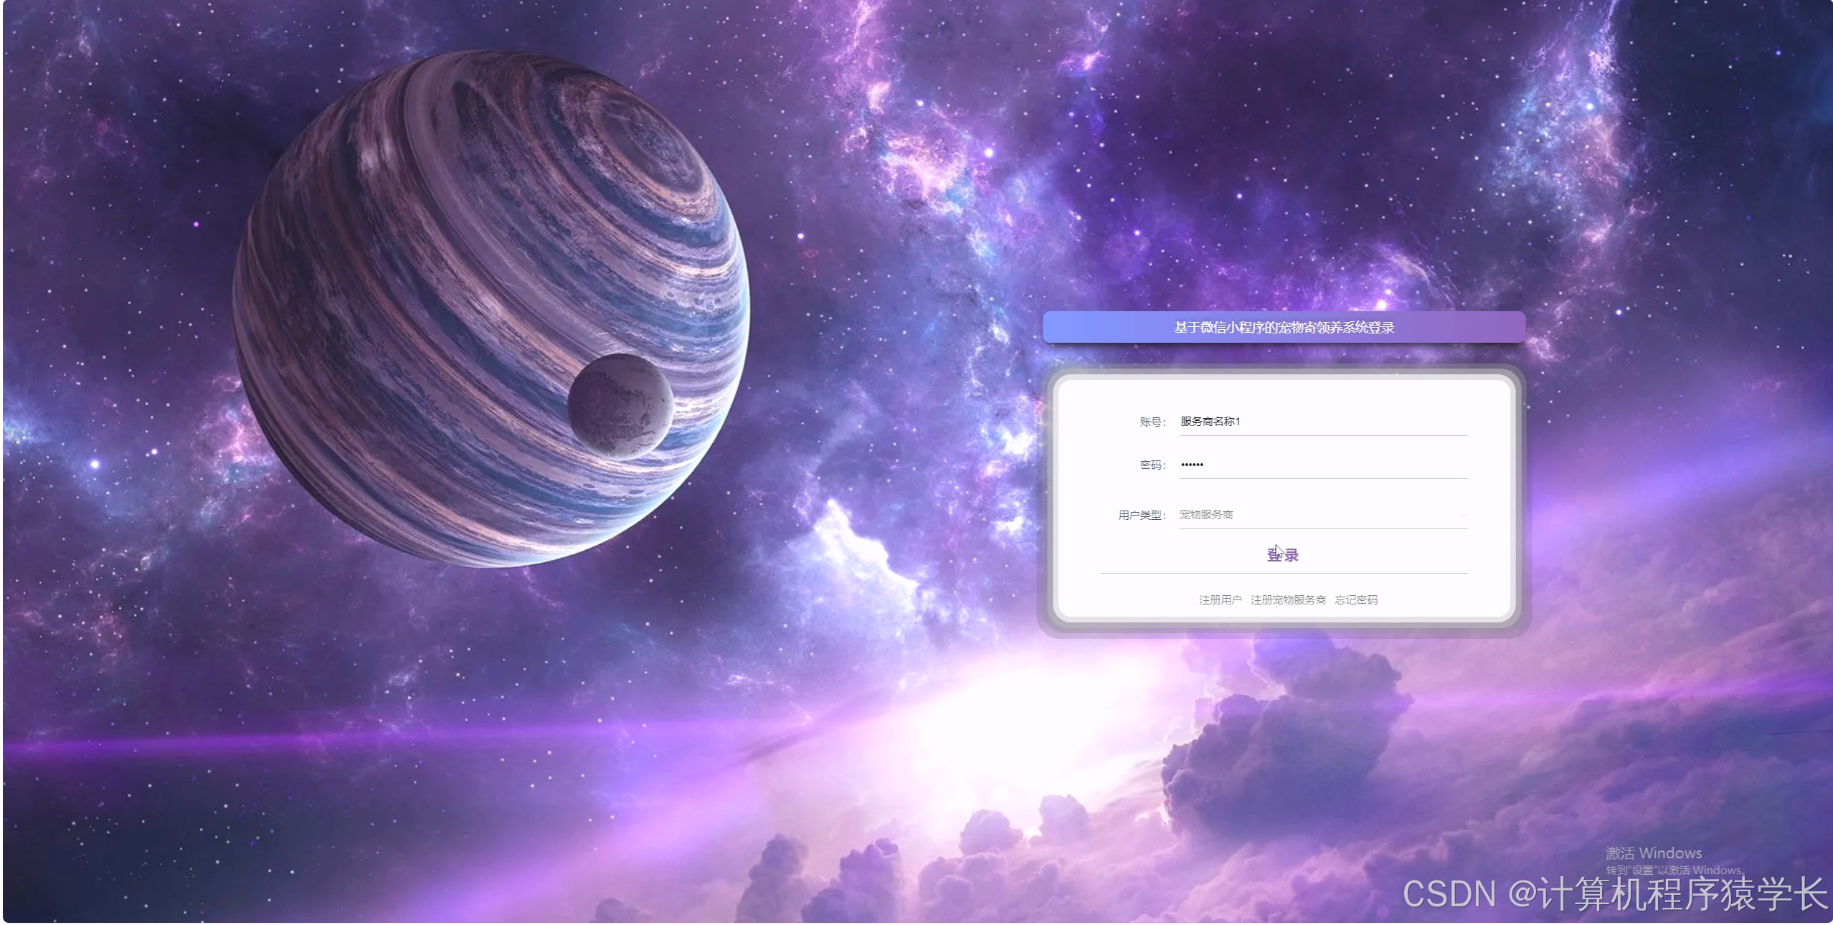The image size is (1833, 925).
Task: Open the 注册宠物服务商 registration link
Action: pyautogui.click(x=1288, y=599)
